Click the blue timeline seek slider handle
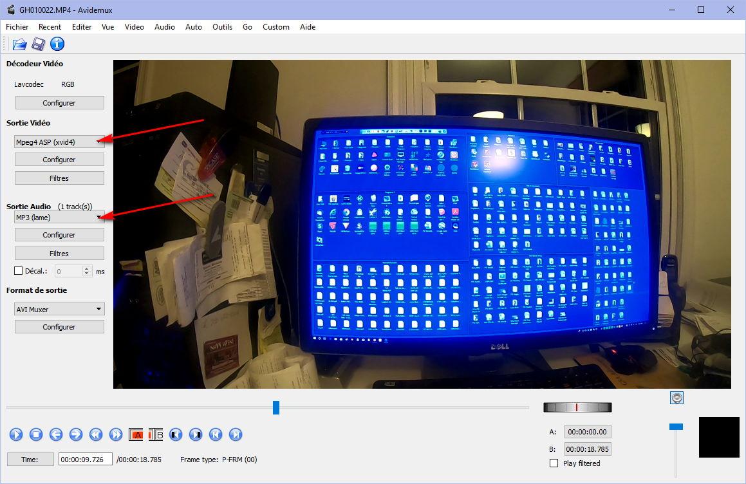This screenshot has width=746, height=484. tap(276, 407)
